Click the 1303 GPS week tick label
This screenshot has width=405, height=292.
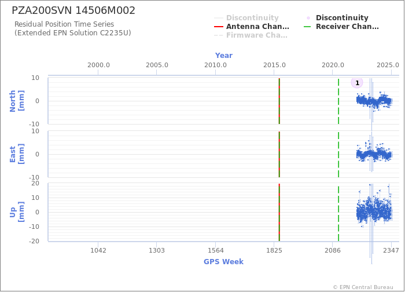[x=157, y=250]
